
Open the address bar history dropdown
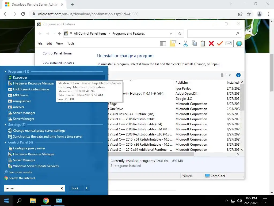[171, 34]
